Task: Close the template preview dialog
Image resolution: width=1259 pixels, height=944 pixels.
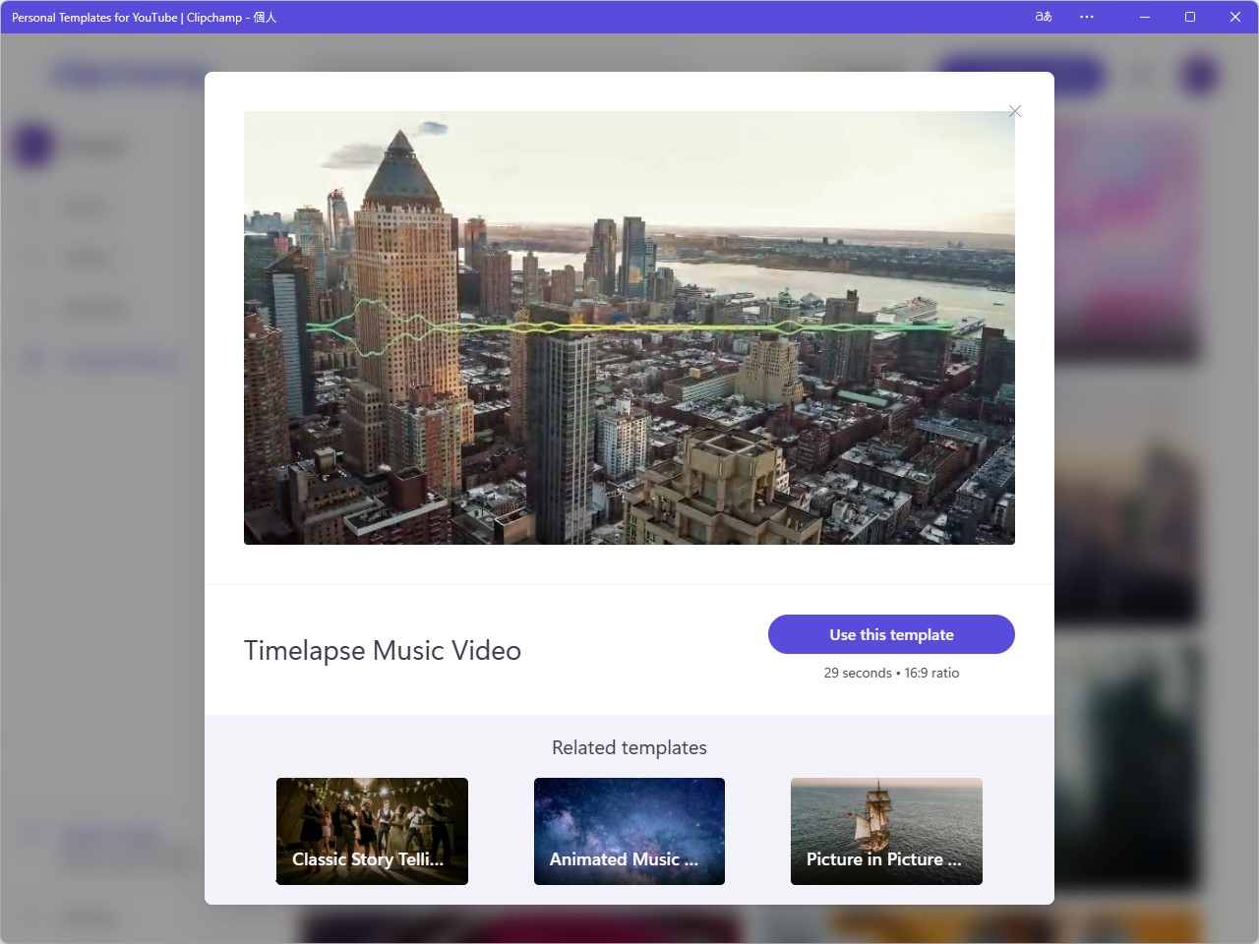Action: click(1015, 111)
